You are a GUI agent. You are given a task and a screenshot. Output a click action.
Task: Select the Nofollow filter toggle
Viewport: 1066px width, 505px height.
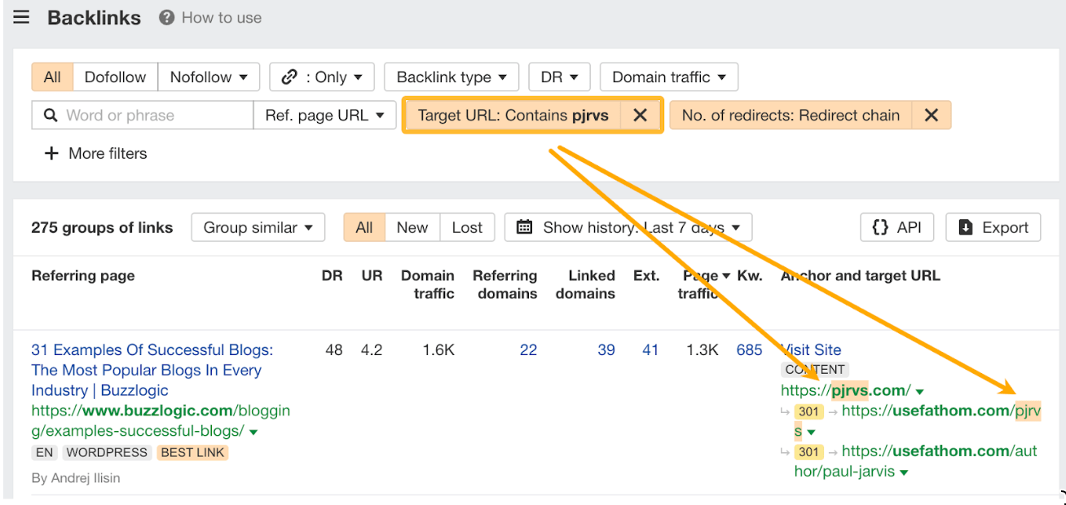(209, 77)
